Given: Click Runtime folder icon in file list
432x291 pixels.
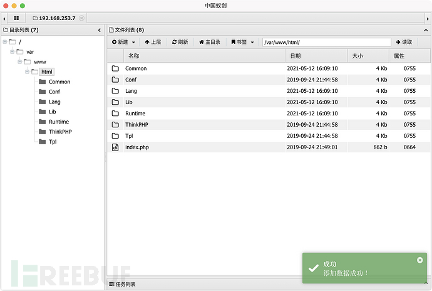Looking at the screenshot, I should 115,114.
